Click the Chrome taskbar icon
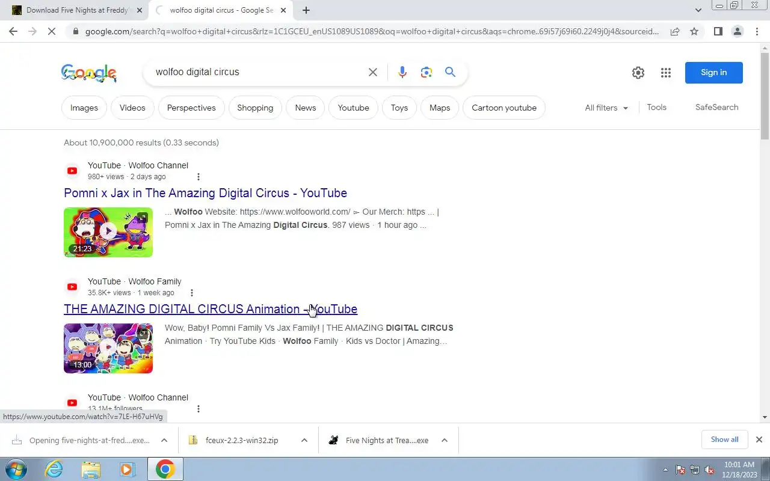Screen dimensions: 770x481 pyautogui.click(x=165, y=469)
